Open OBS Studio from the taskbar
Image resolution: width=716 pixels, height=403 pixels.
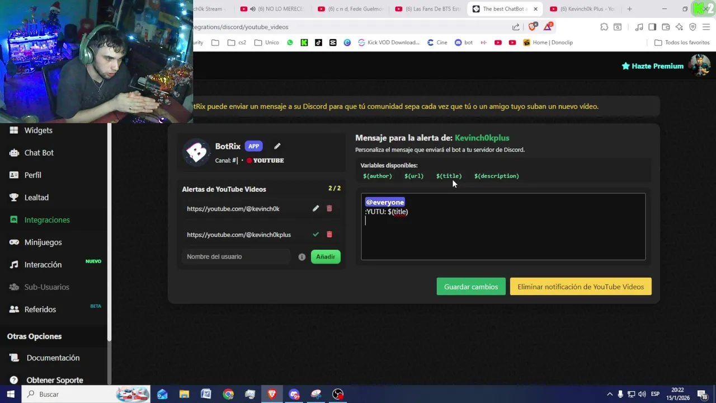coord(338,394)
